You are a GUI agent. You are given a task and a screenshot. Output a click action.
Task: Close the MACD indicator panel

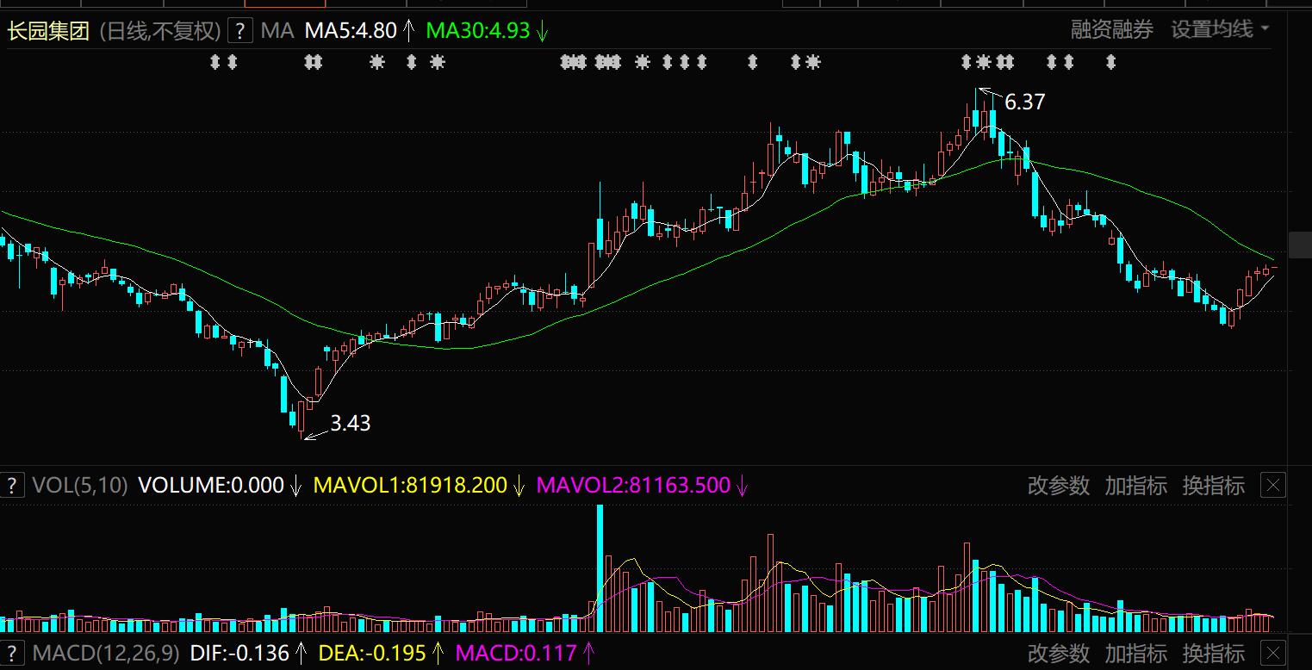[1272, 654]
